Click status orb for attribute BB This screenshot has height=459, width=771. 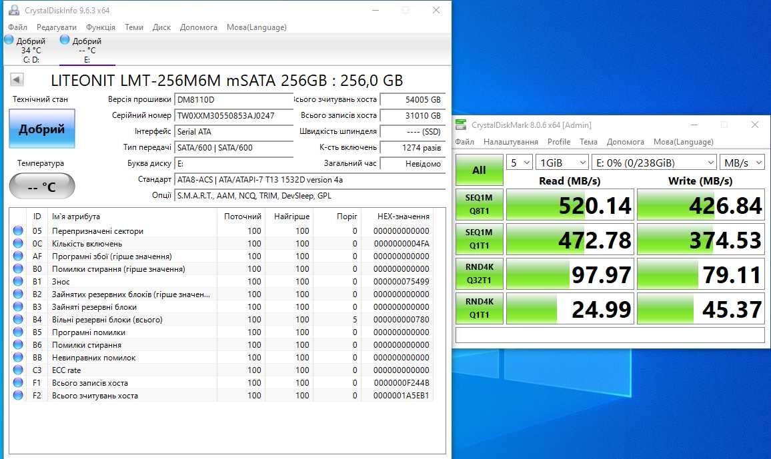(x=18, y=357)
